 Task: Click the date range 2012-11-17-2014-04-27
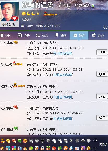[x=62, y=113]
